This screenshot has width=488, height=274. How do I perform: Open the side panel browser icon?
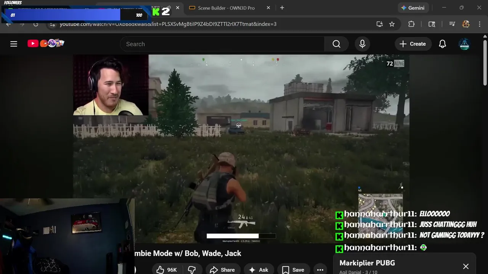pos(432,24)
